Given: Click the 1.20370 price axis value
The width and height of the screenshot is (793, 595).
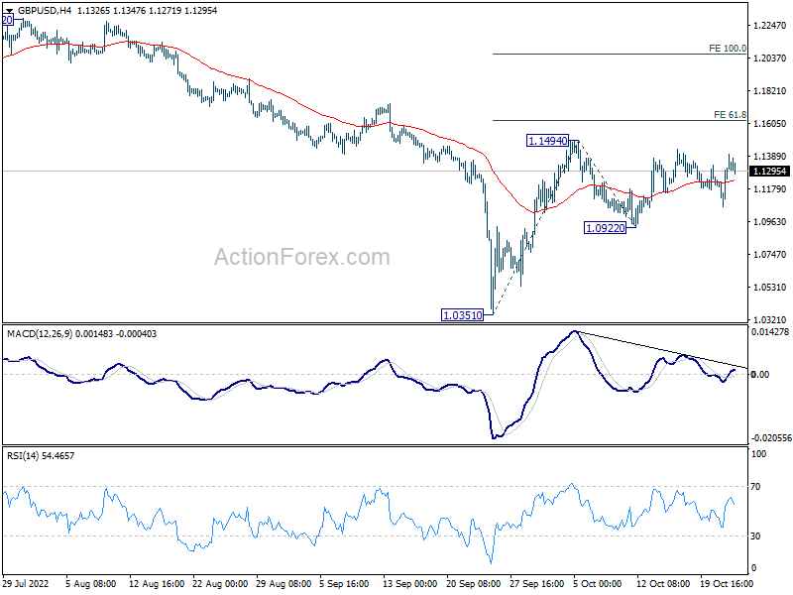Looking at the screenshot, I should [770, 59].
